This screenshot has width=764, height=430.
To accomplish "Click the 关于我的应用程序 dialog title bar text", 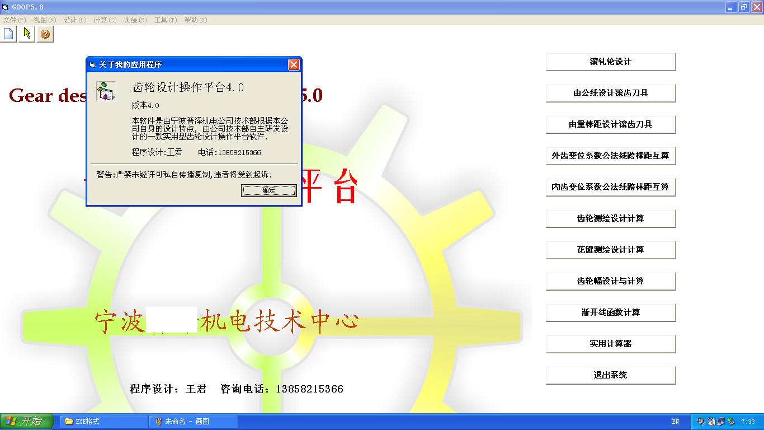I will tap(130, 64).
